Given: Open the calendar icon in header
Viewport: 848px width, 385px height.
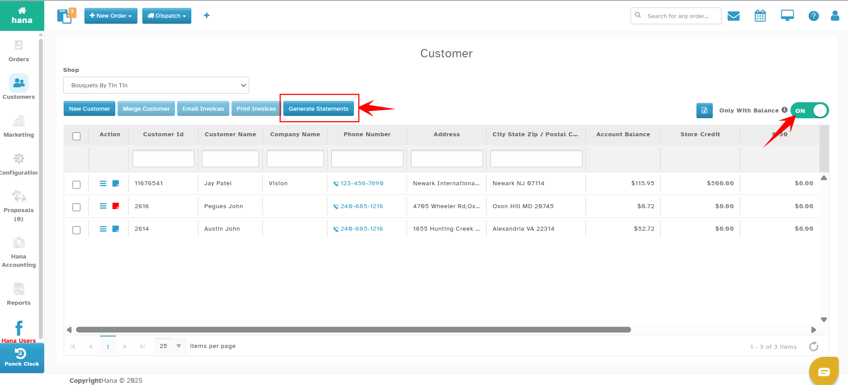Looking at the screenshot, I should [x=760, y=16].
